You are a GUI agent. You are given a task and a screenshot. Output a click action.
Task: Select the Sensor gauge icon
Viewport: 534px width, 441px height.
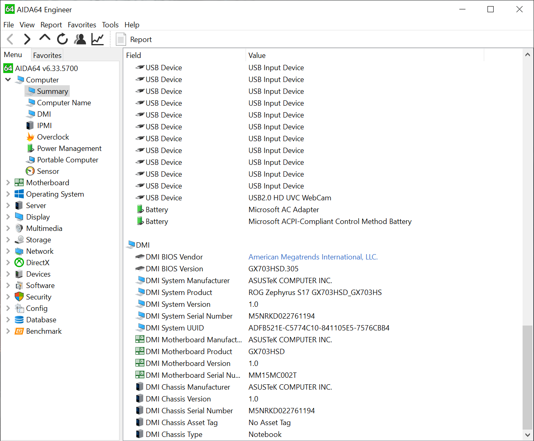(x=30, y=171)
